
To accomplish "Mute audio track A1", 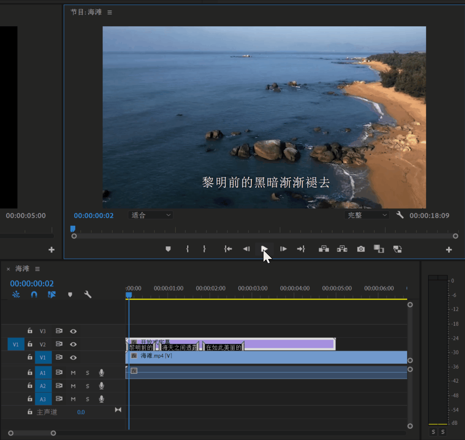I will pos(74,373).
